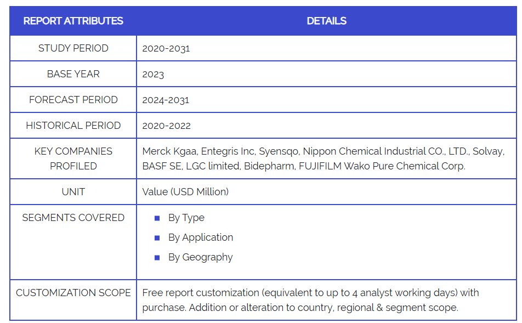Click the base year value 2023
Screen dimensions: 522x323
pos(153,75)
